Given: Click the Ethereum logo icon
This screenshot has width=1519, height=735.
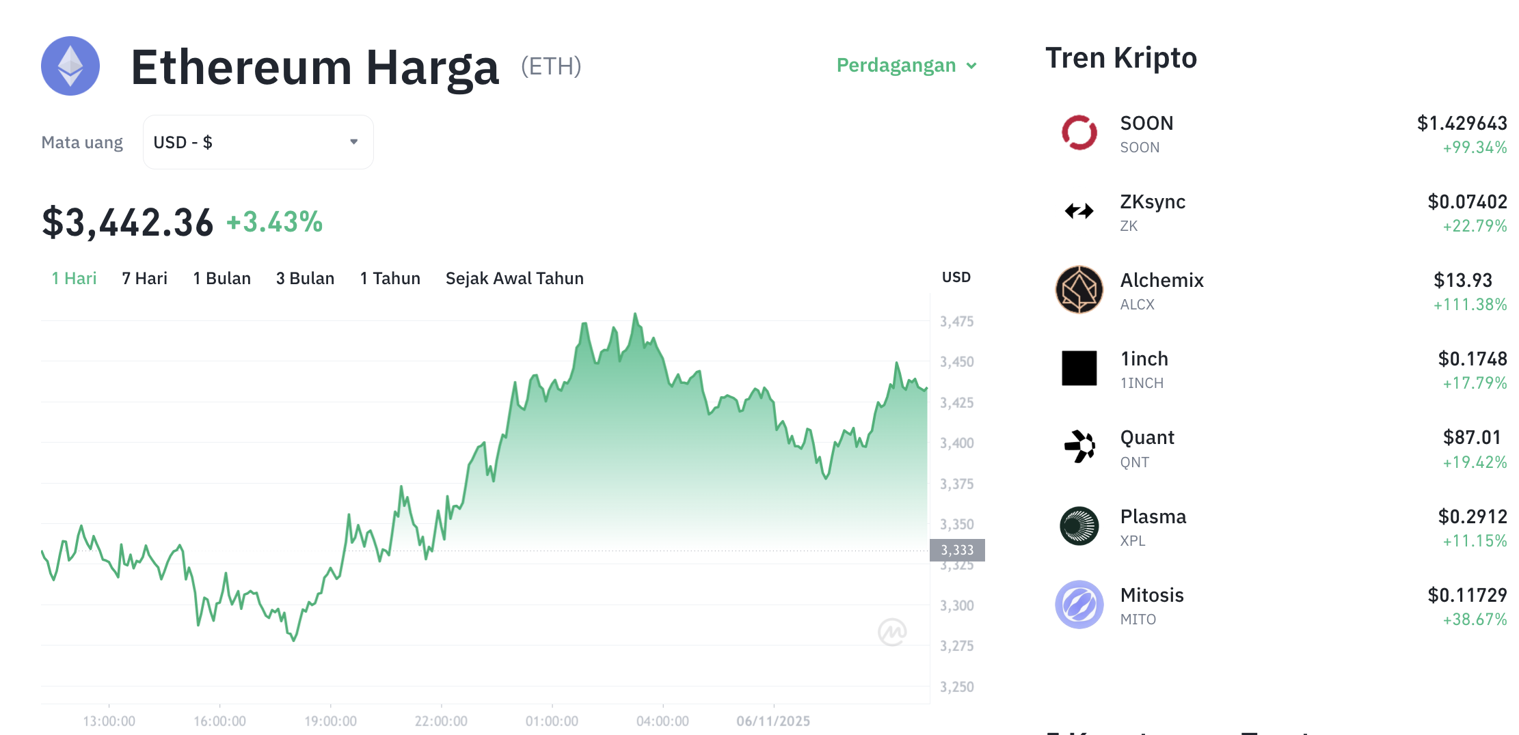Looking at the screenshot, I should (x=70, y=66).
